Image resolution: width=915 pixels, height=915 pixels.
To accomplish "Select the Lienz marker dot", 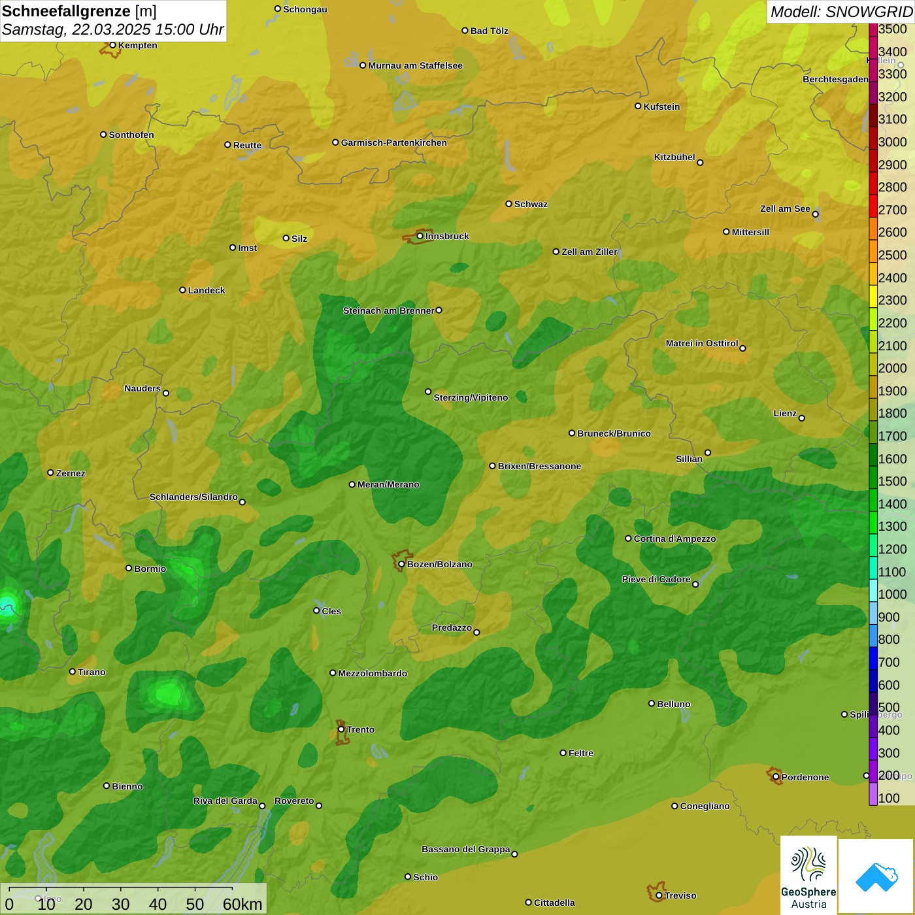I will tap(802, 418).
